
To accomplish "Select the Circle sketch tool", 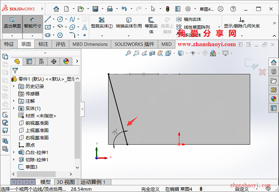I will [60, 19].
